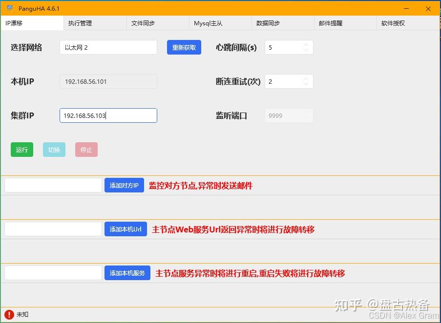Click the 添加对方IP button
Image resolution: width=441 pixels, height=323 pixels.
point(124,185)
